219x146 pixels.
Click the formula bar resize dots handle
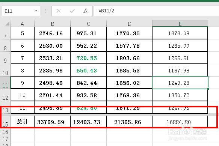(46, 11)
